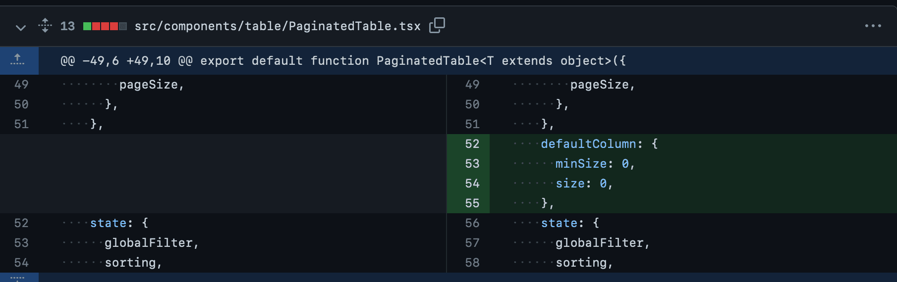Click left line number 51
897x282 pixels.
[x=21, y=124]
